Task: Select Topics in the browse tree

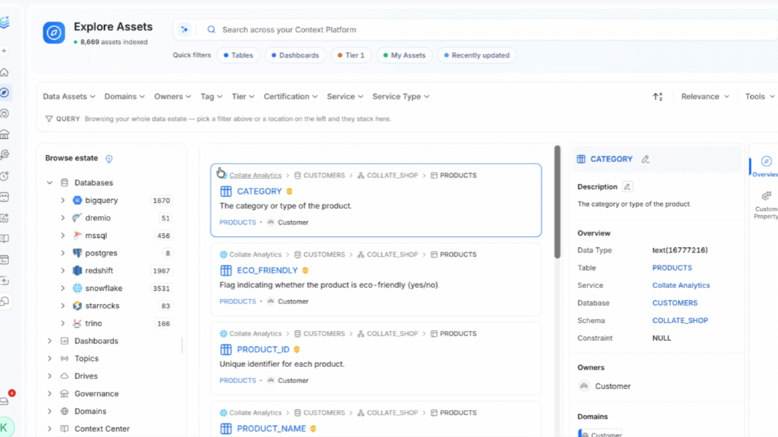Action: 86,358
